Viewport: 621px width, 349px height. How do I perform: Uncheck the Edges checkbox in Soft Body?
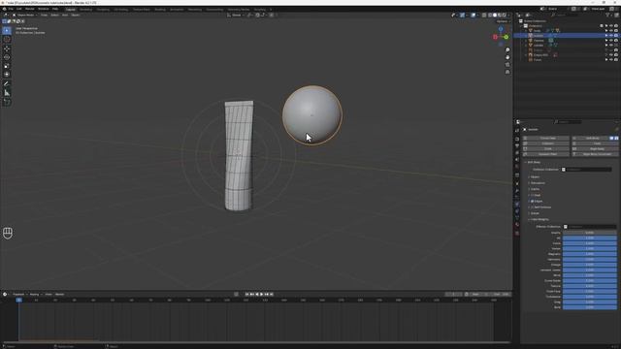(533, 201)
